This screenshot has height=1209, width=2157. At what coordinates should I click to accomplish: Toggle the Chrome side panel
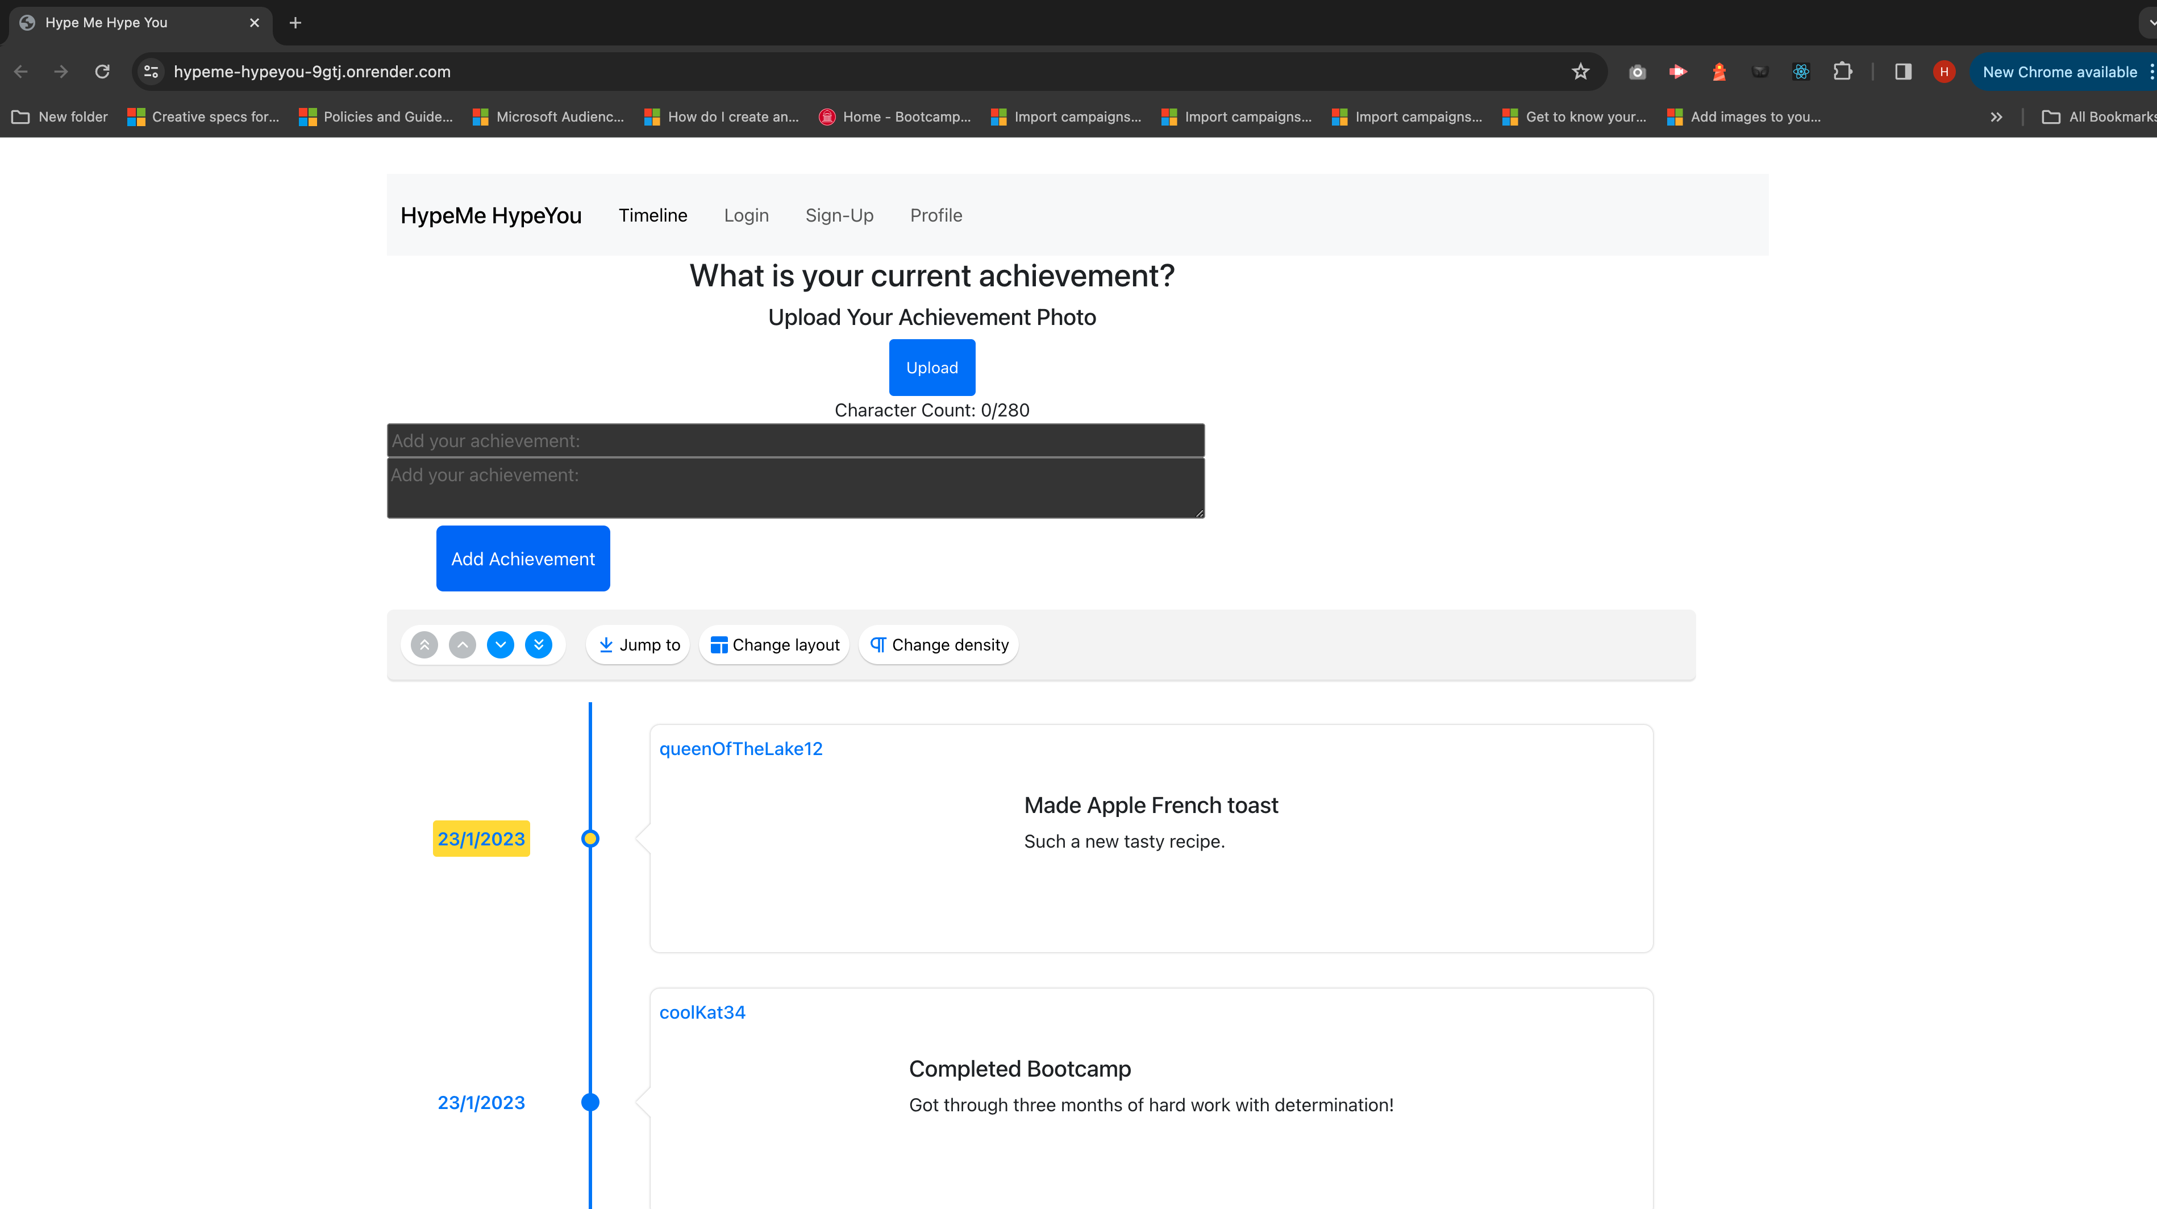tap(1903, 72)
